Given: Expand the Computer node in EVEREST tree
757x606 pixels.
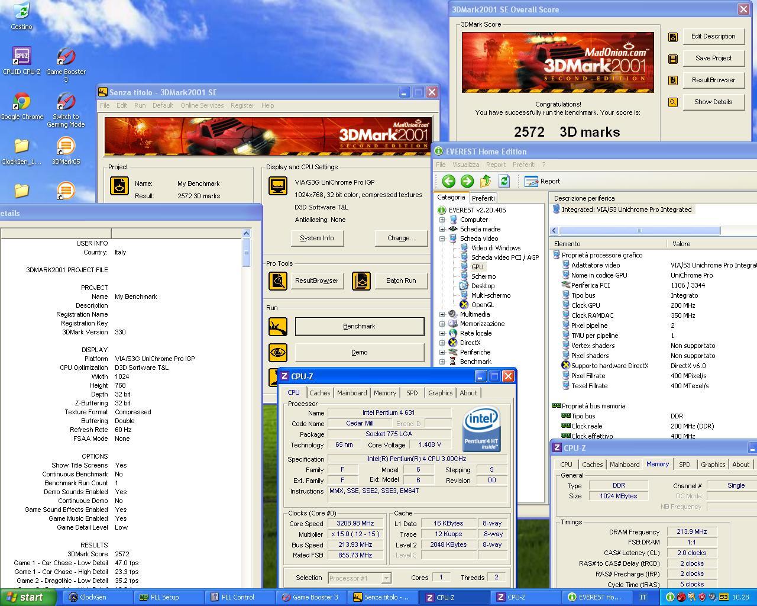Looking at the screenshot, I should [442, 220].
